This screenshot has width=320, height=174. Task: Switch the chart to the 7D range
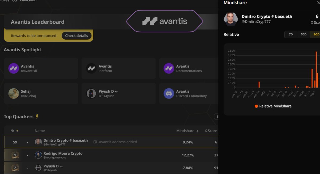click(x=291, y=35)
